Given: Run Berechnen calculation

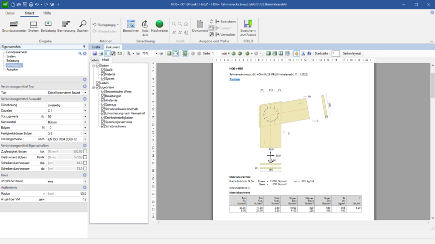Looking at the screenshot, I should click(x=130, y=24).
